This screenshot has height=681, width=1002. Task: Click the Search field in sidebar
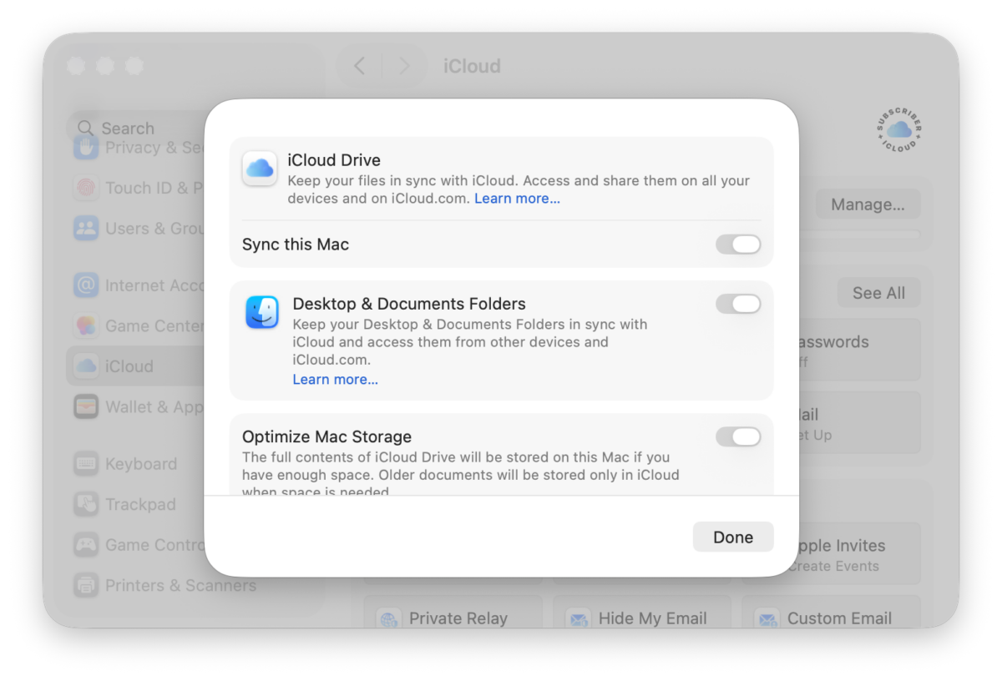(x=138, y=128)
